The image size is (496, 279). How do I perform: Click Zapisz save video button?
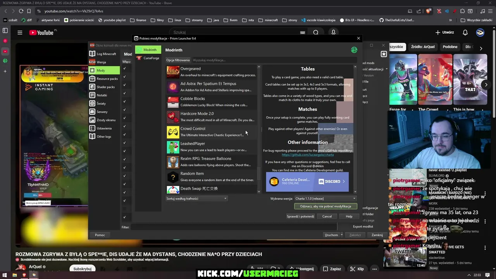tap(332, 269)
